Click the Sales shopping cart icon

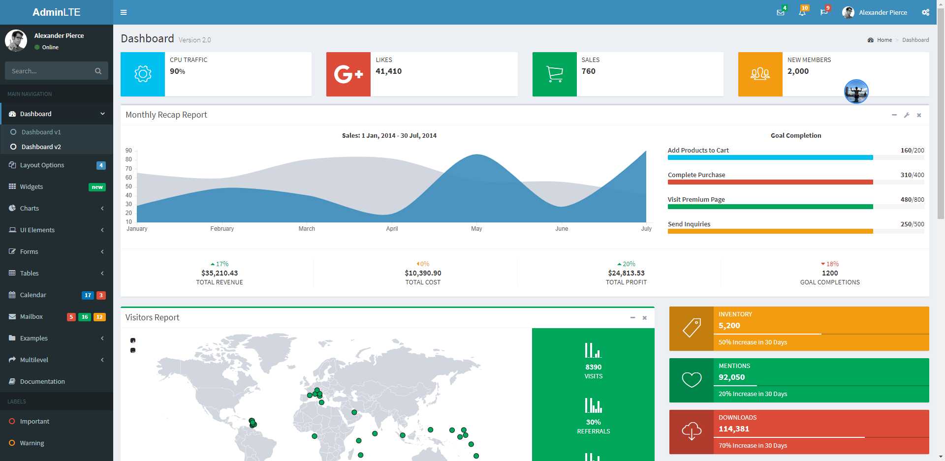555,74
